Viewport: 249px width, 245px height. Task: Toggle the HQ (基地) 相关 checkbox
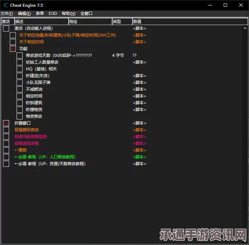tap(19, 69)
